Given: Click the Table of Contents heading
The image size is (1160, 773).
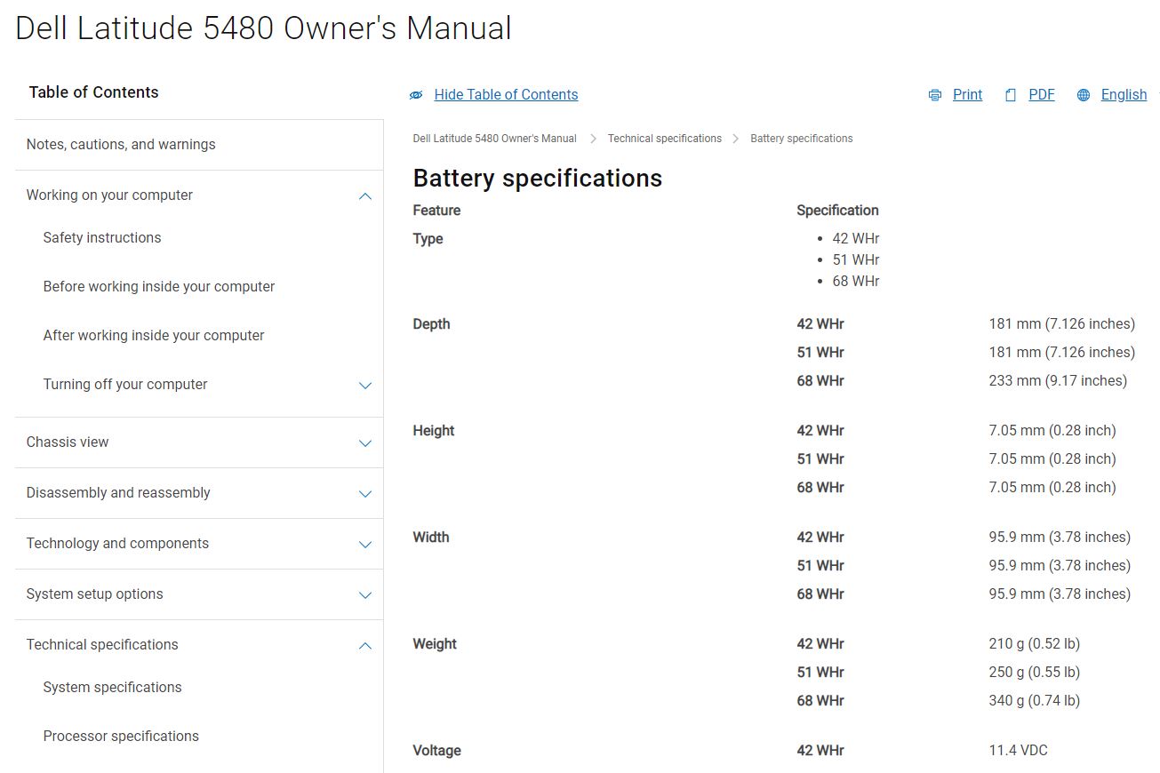Looking at the screenshot, I should (x=93, y=92).
